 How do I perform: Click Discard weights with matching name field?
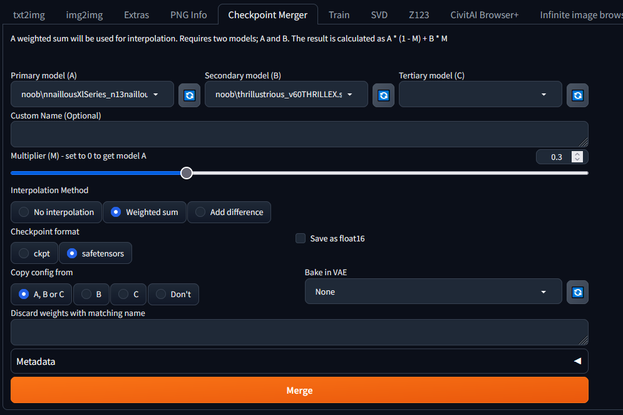tap(299, 332)
